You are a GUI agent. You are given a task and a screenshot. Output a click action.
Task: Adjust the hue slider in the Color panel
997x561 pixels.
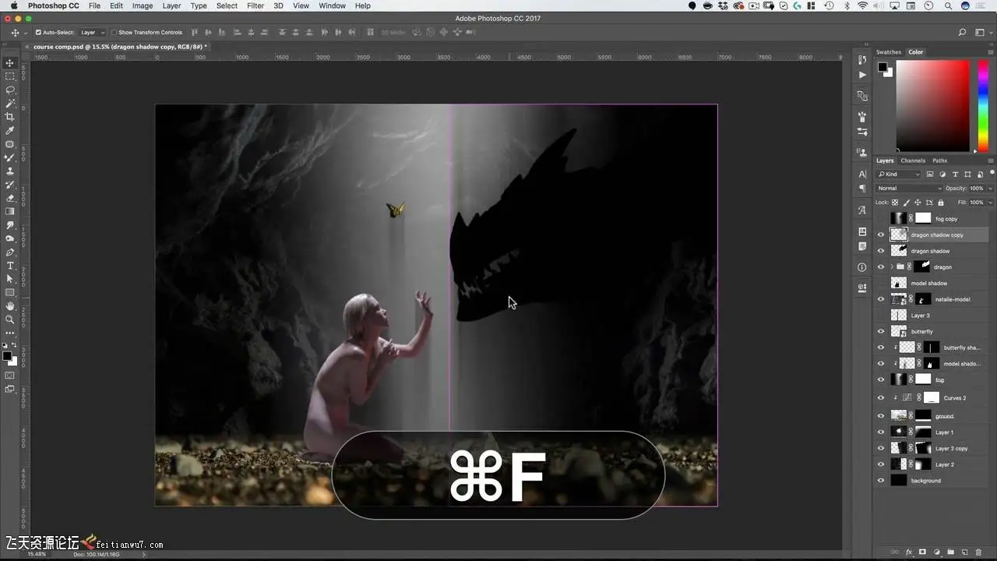tap(983, 105)
